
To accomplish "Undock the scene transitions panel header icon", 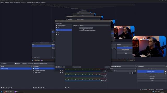I will 136,66.
